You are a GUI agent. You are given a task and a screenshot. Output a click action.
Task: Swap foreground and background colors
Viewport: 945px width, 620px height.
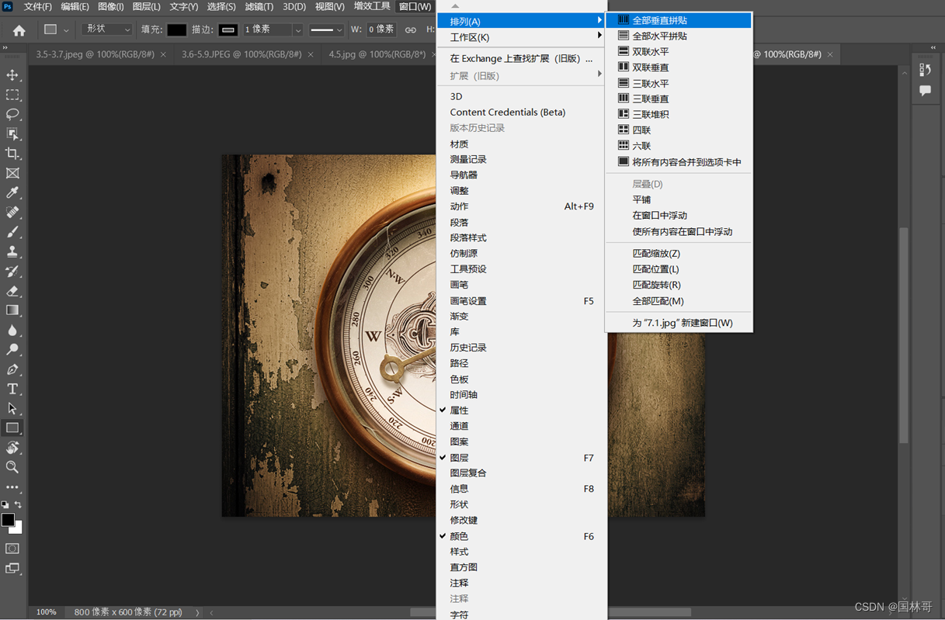click(18, 505)
